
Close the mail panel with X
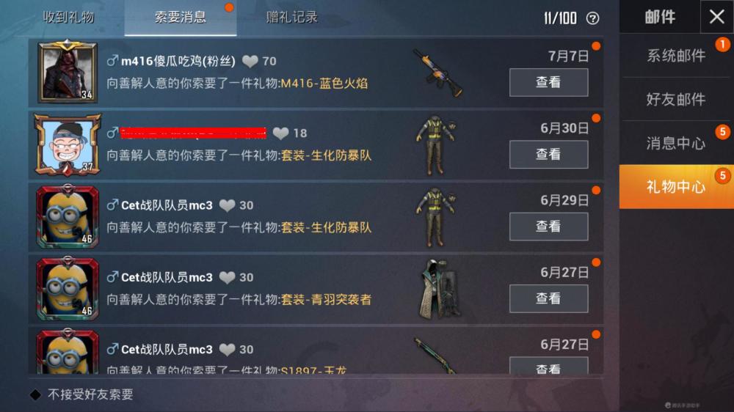point(716,17)
